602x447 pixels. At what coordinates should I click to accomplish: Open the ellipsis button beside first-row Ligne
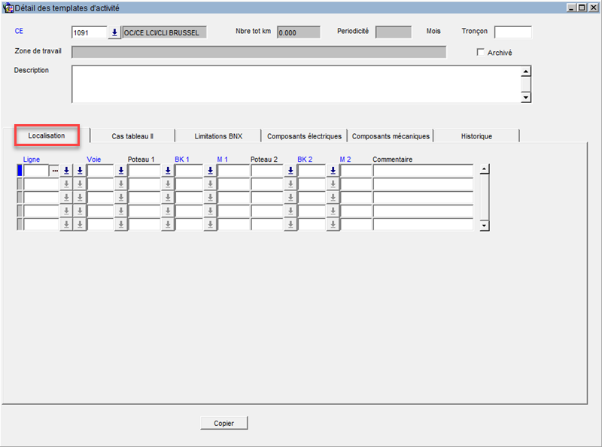55,171
